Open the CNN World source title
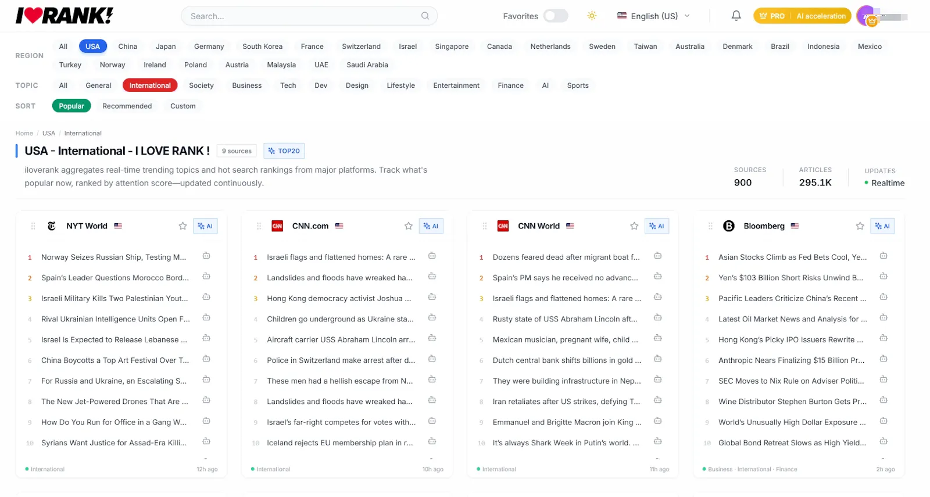Viewport: 930px width, 497px height. [x=539, y=226]
